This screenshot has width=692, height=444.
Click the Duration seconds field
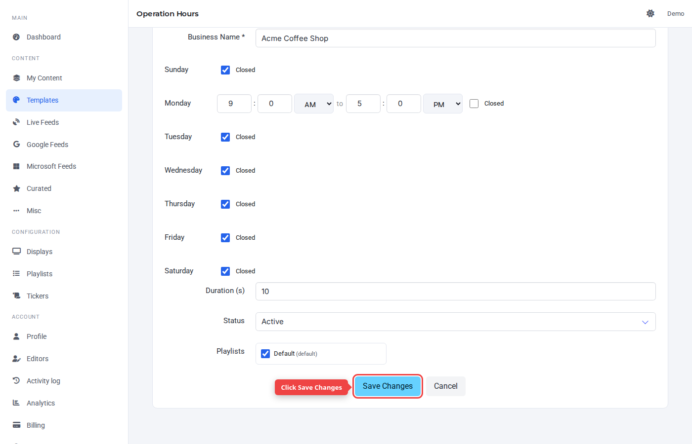click(455, 291)
